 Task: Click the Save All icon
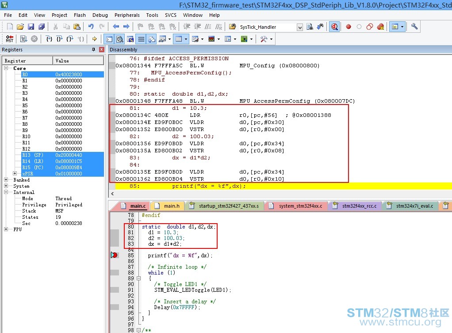[42, 27]
